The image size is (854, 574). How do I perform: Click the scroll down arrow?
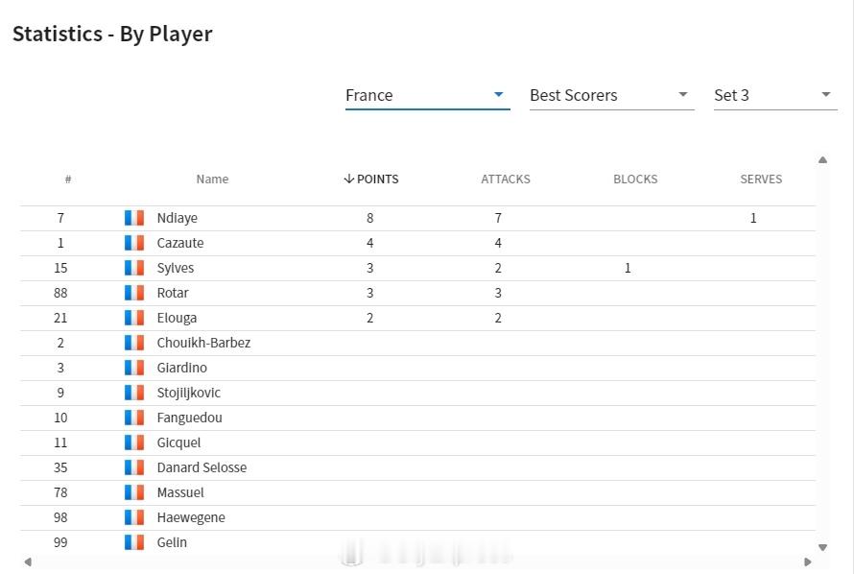point(823,547)
